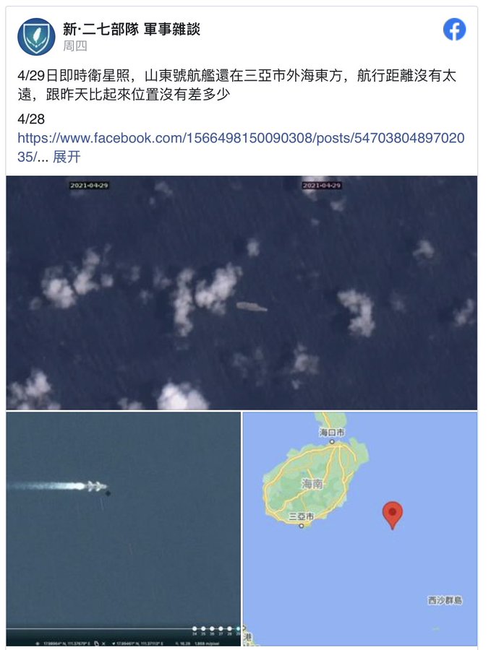Viewport: 491px width, 650px height.
Task: Click the Facebook logo icon
Action: click(x=454, y=30)
